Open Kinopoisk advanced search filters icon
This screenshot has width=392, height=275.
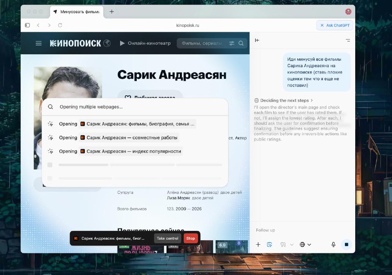[x=232, y=43]
